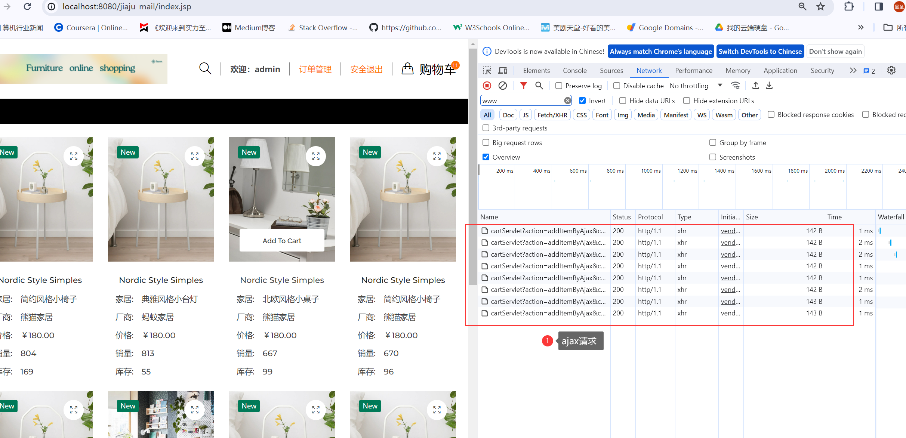Open network search magnifier icon
Image resolution: width=906 pixels, height=438 pixels.
pos(539,86)
